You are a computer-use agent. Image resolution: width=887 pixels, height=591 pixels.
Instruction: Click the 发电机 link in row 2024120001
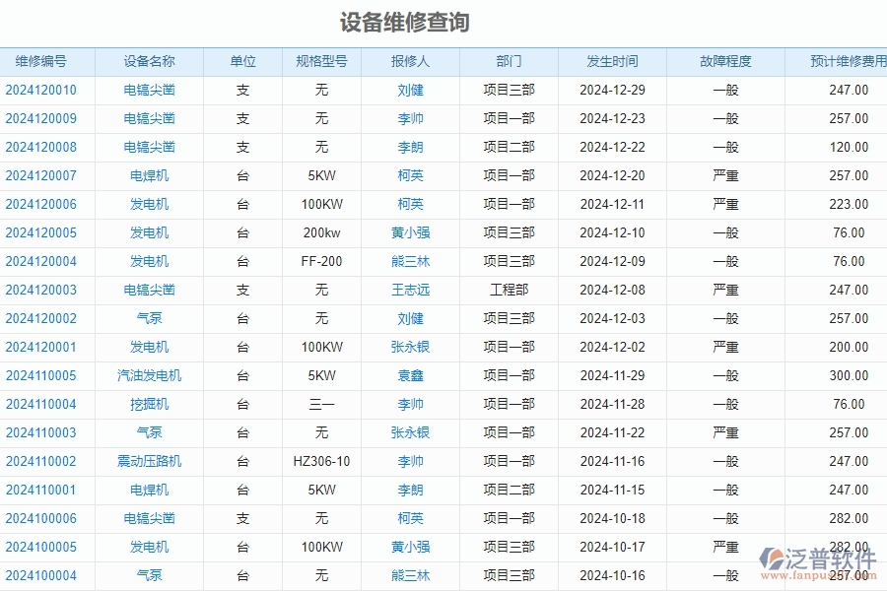[x=149, y=347]
